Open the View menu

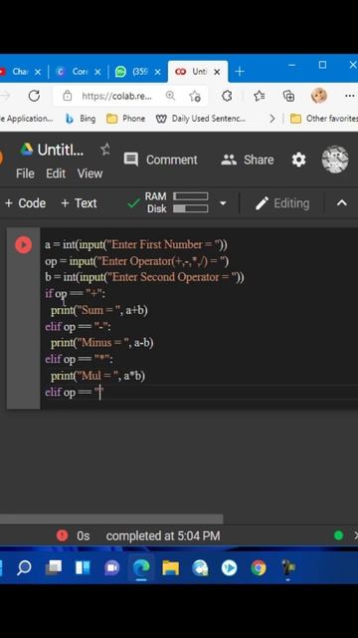89,173
